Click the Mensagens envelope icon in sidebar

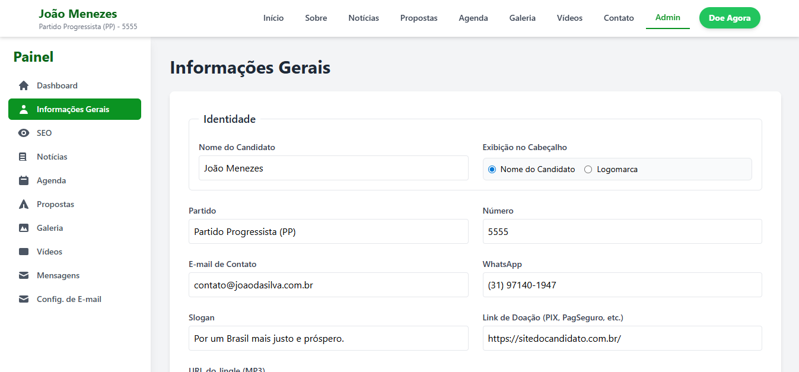(24, 275)
